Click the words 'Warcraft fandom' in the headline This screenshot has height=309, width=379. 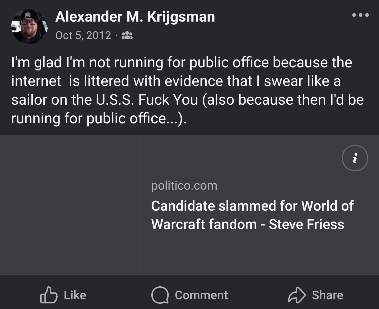(204, 224)
